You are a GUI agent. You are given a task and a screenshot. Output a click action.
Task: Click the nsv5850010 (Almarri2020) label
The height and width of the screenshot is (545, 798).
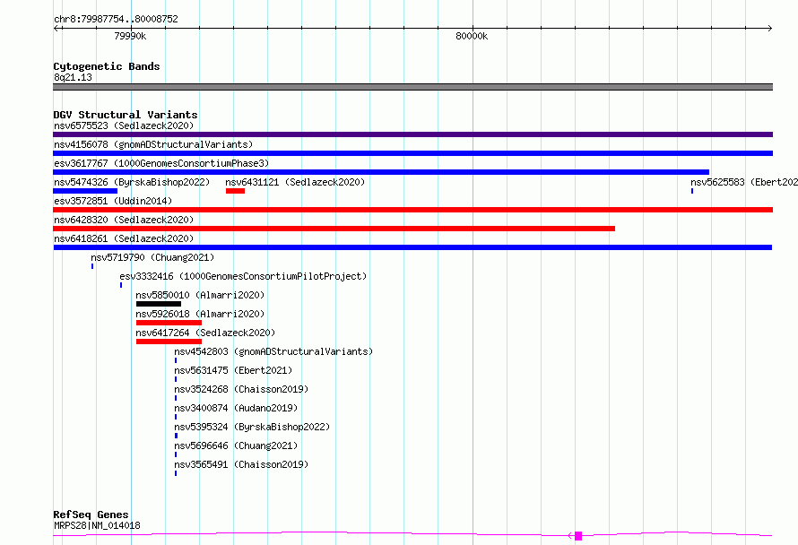pyautogui.click(x=200, y=295)
